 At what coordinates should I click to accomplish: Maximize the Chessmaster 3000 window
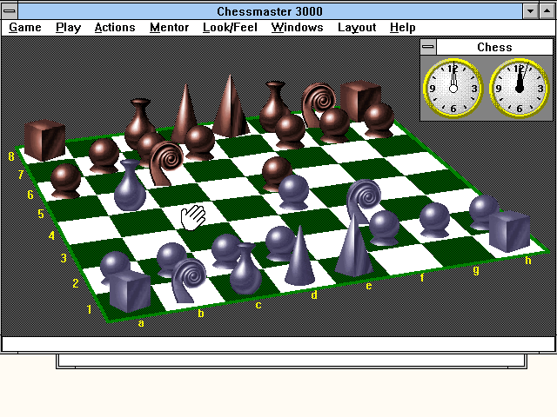pos(547,11)
